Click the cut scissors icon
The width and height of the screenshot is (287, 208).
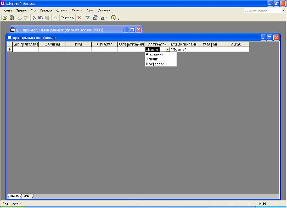click(34, 18)
